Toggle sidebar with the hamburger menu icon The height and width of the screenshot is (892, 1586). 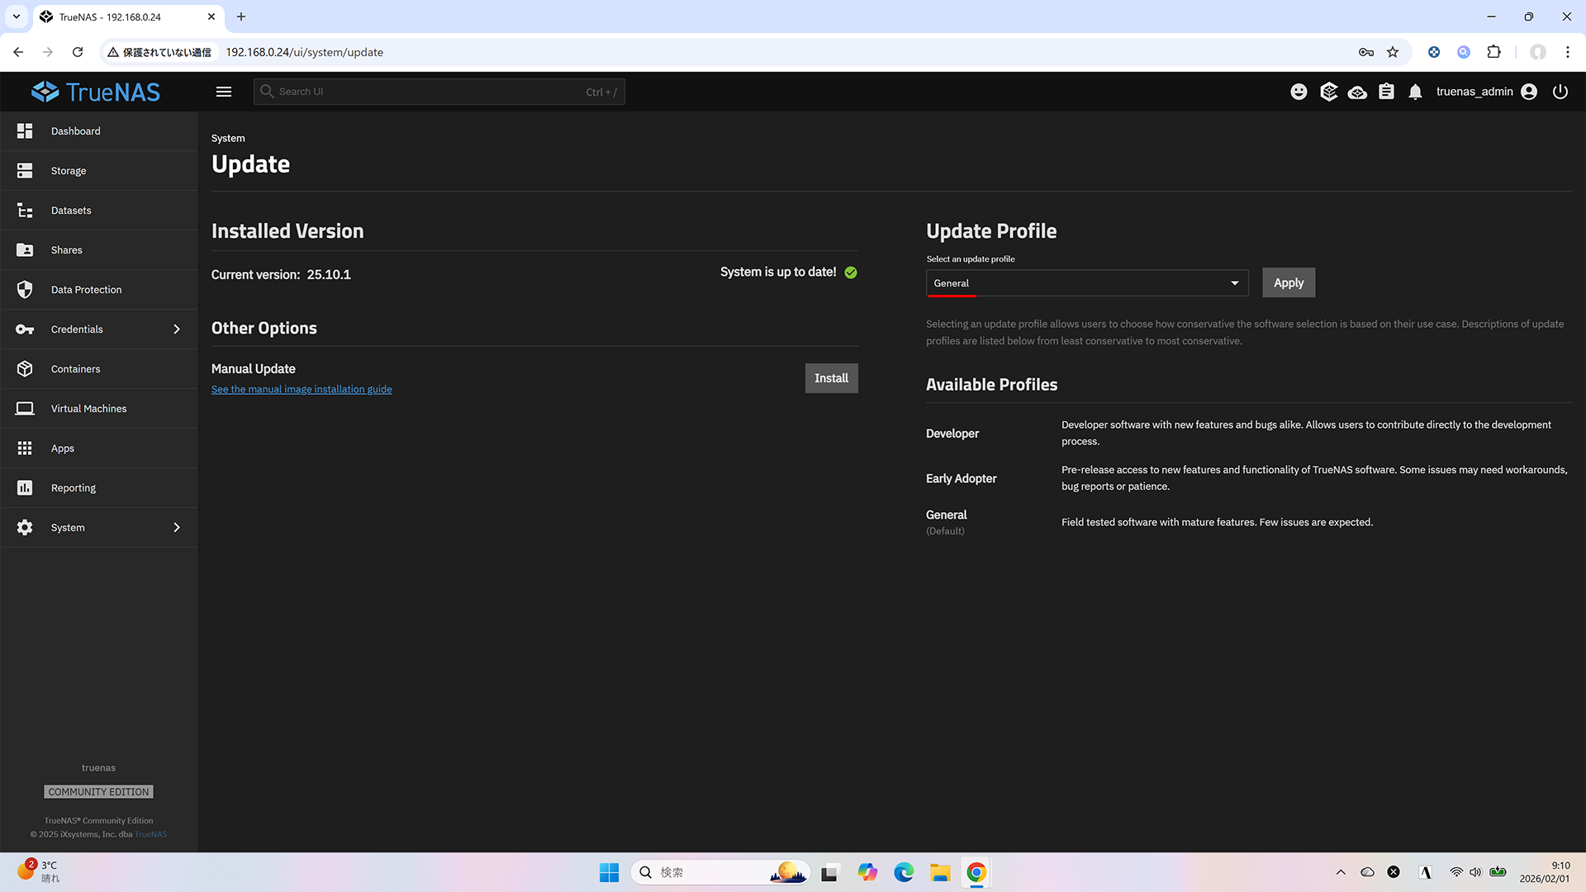click(x=224, y=92)
